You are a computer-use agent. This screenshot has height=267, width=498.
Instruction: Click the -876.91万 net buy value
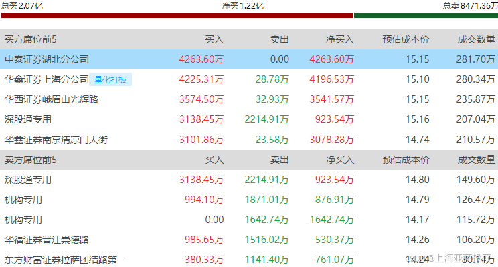pyautogui.click(x=333, y=200)
